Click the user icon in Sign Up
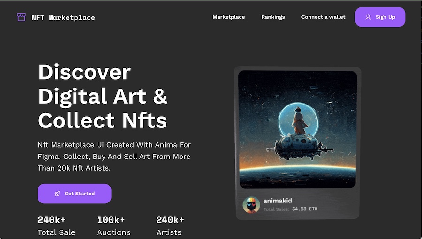Image resolution: width=422 pixels, height=239 pixels. coord(368,17)
